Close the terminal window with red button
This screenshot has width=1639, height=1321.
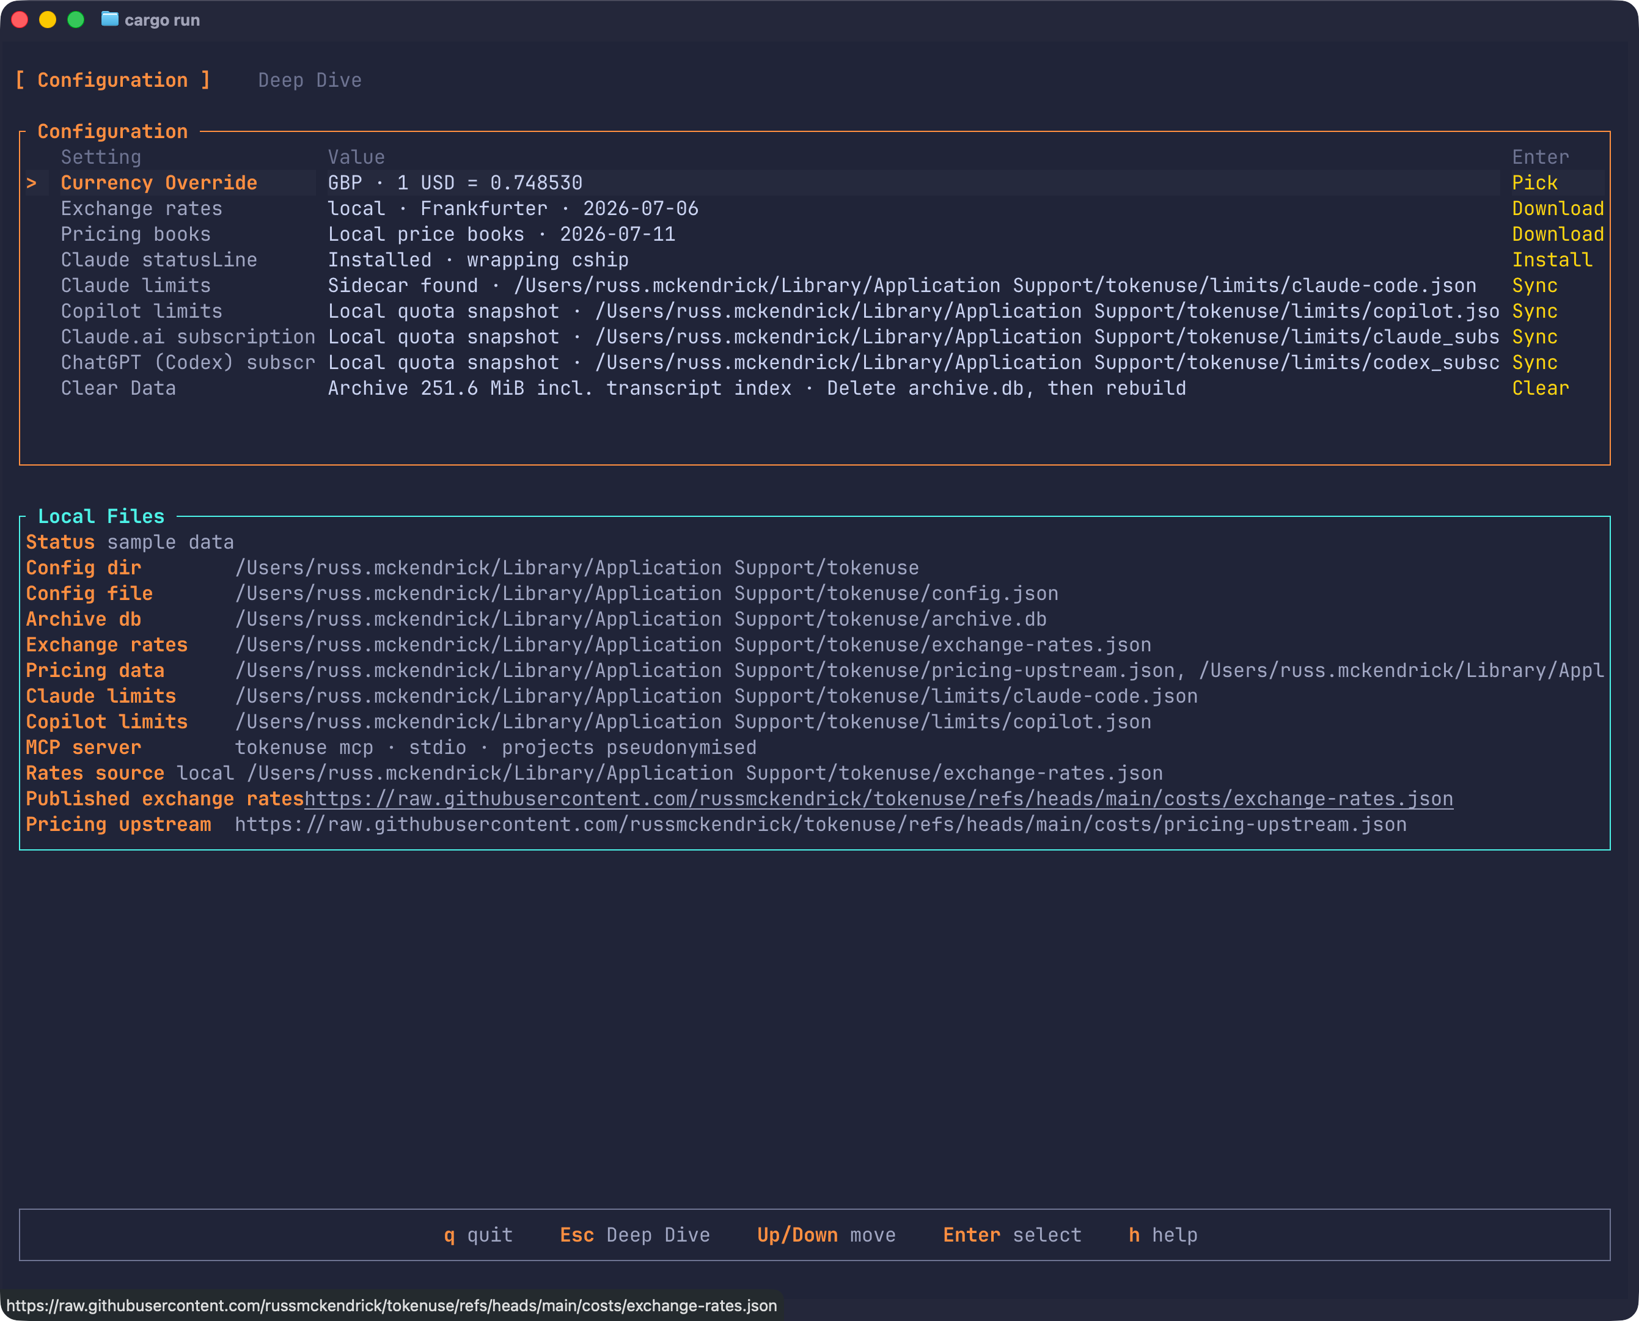20,20
